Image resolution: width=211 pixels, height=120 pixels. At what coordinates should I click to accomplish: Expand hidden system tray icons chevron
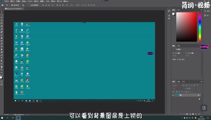pyautogui.click(x=182, y=118)
